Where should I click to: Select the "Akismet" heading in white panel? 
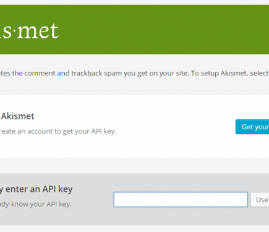coord(18,116)
